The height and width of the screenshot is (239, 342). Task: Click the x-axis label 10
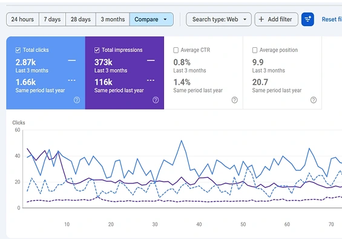pos(67,224)
